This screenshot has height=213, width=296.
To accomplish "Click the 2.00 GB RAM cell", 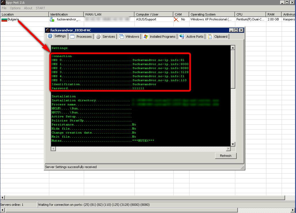I will coord(273,20).
